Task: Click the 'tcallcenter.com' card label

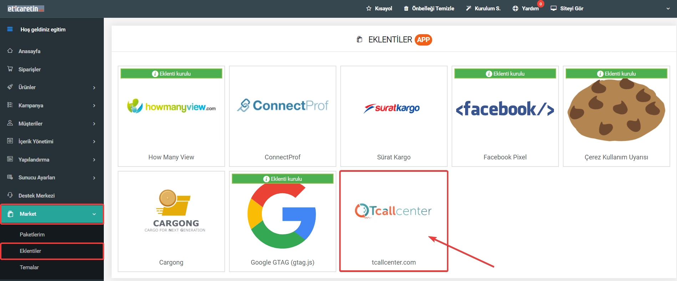Action: (x=394, y=262)
